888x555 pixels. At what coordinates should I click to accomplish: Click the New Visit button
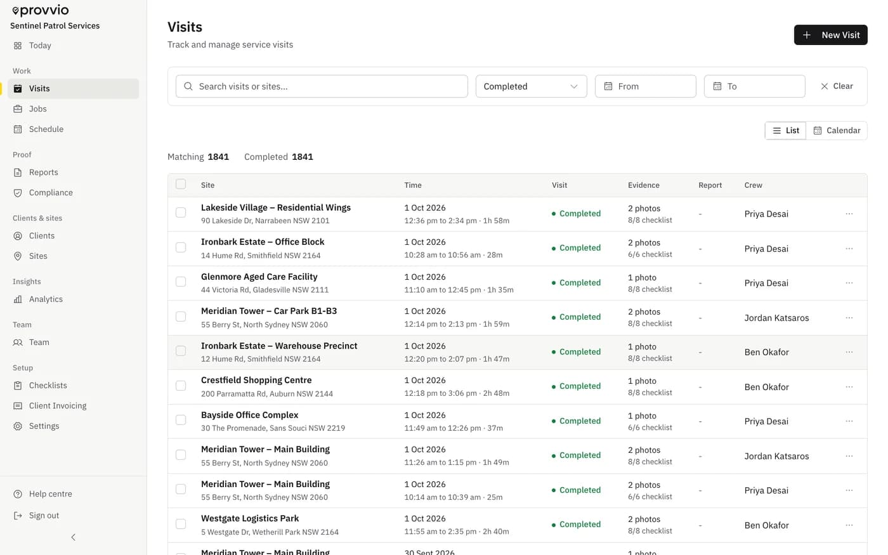pyautogui.click(x=831, y=35)
